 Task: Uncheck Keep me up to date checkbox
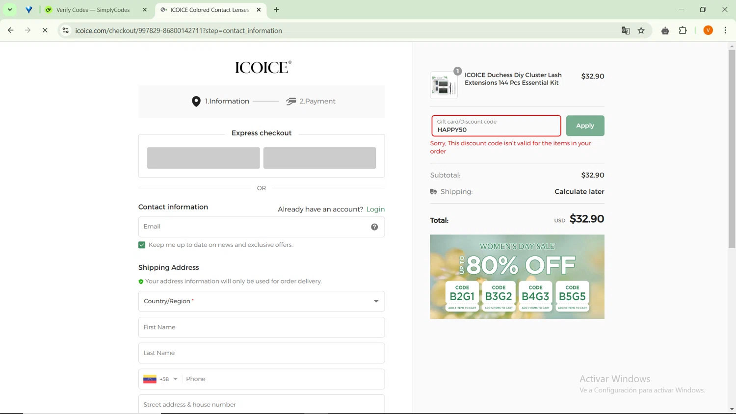tap(142, 245)
